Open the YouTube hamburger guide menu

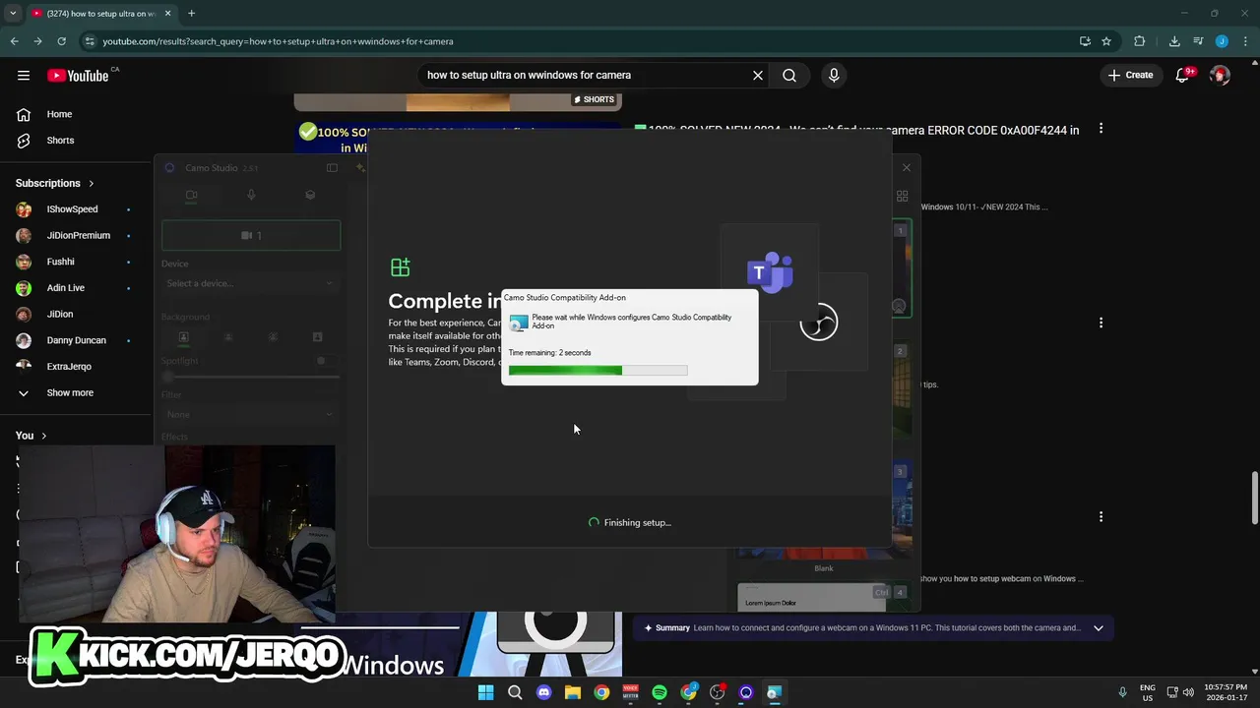(x=24, y=75)
